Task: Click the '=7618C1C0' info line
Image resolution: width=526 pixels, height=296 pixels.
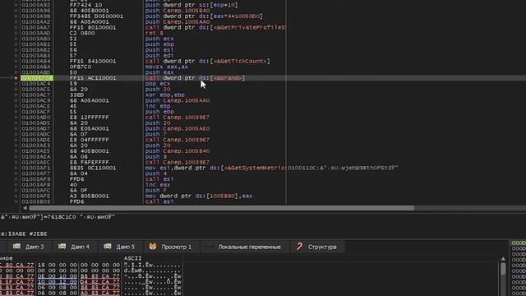Action: pyautogui.click(x=58, y=217)
